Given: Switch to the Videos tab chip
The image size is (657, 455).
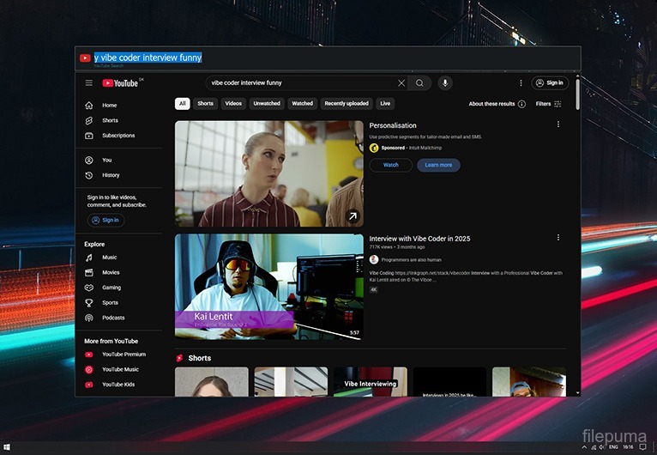Looking at the screenshot, I should point(233,104).
